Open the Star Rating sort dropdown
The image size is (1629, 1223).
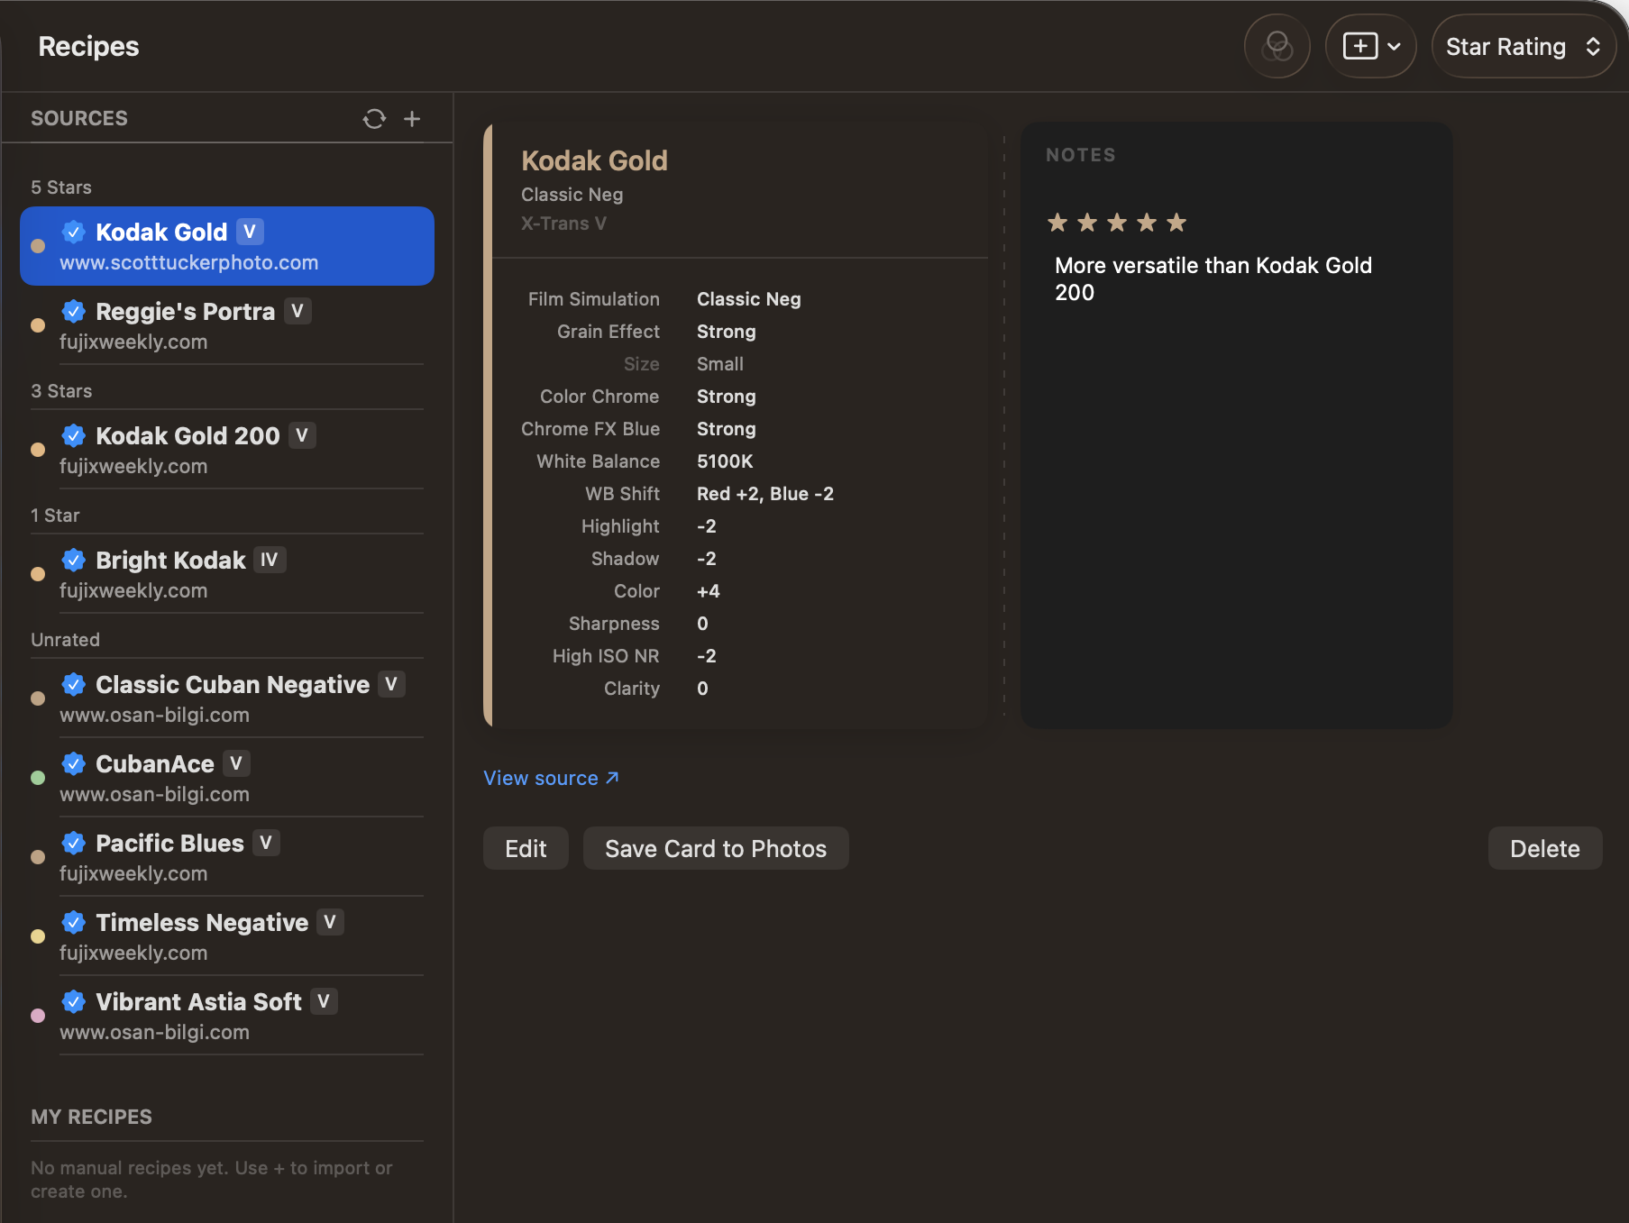(1522, 46)
